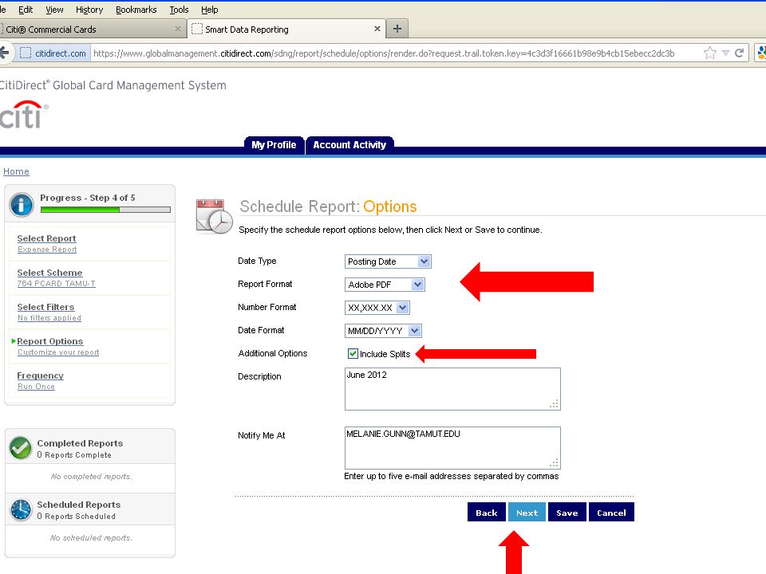The width and height of the screenshot is (766, 574).
Task: Open the View menu
Action: pyautogui.click(x=54, y=10)
